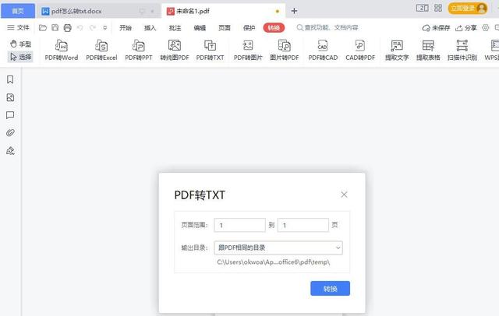Open the thumbnail panel in sidebar
The height and width of the screenshot is (316, 499).
(10, 97)
